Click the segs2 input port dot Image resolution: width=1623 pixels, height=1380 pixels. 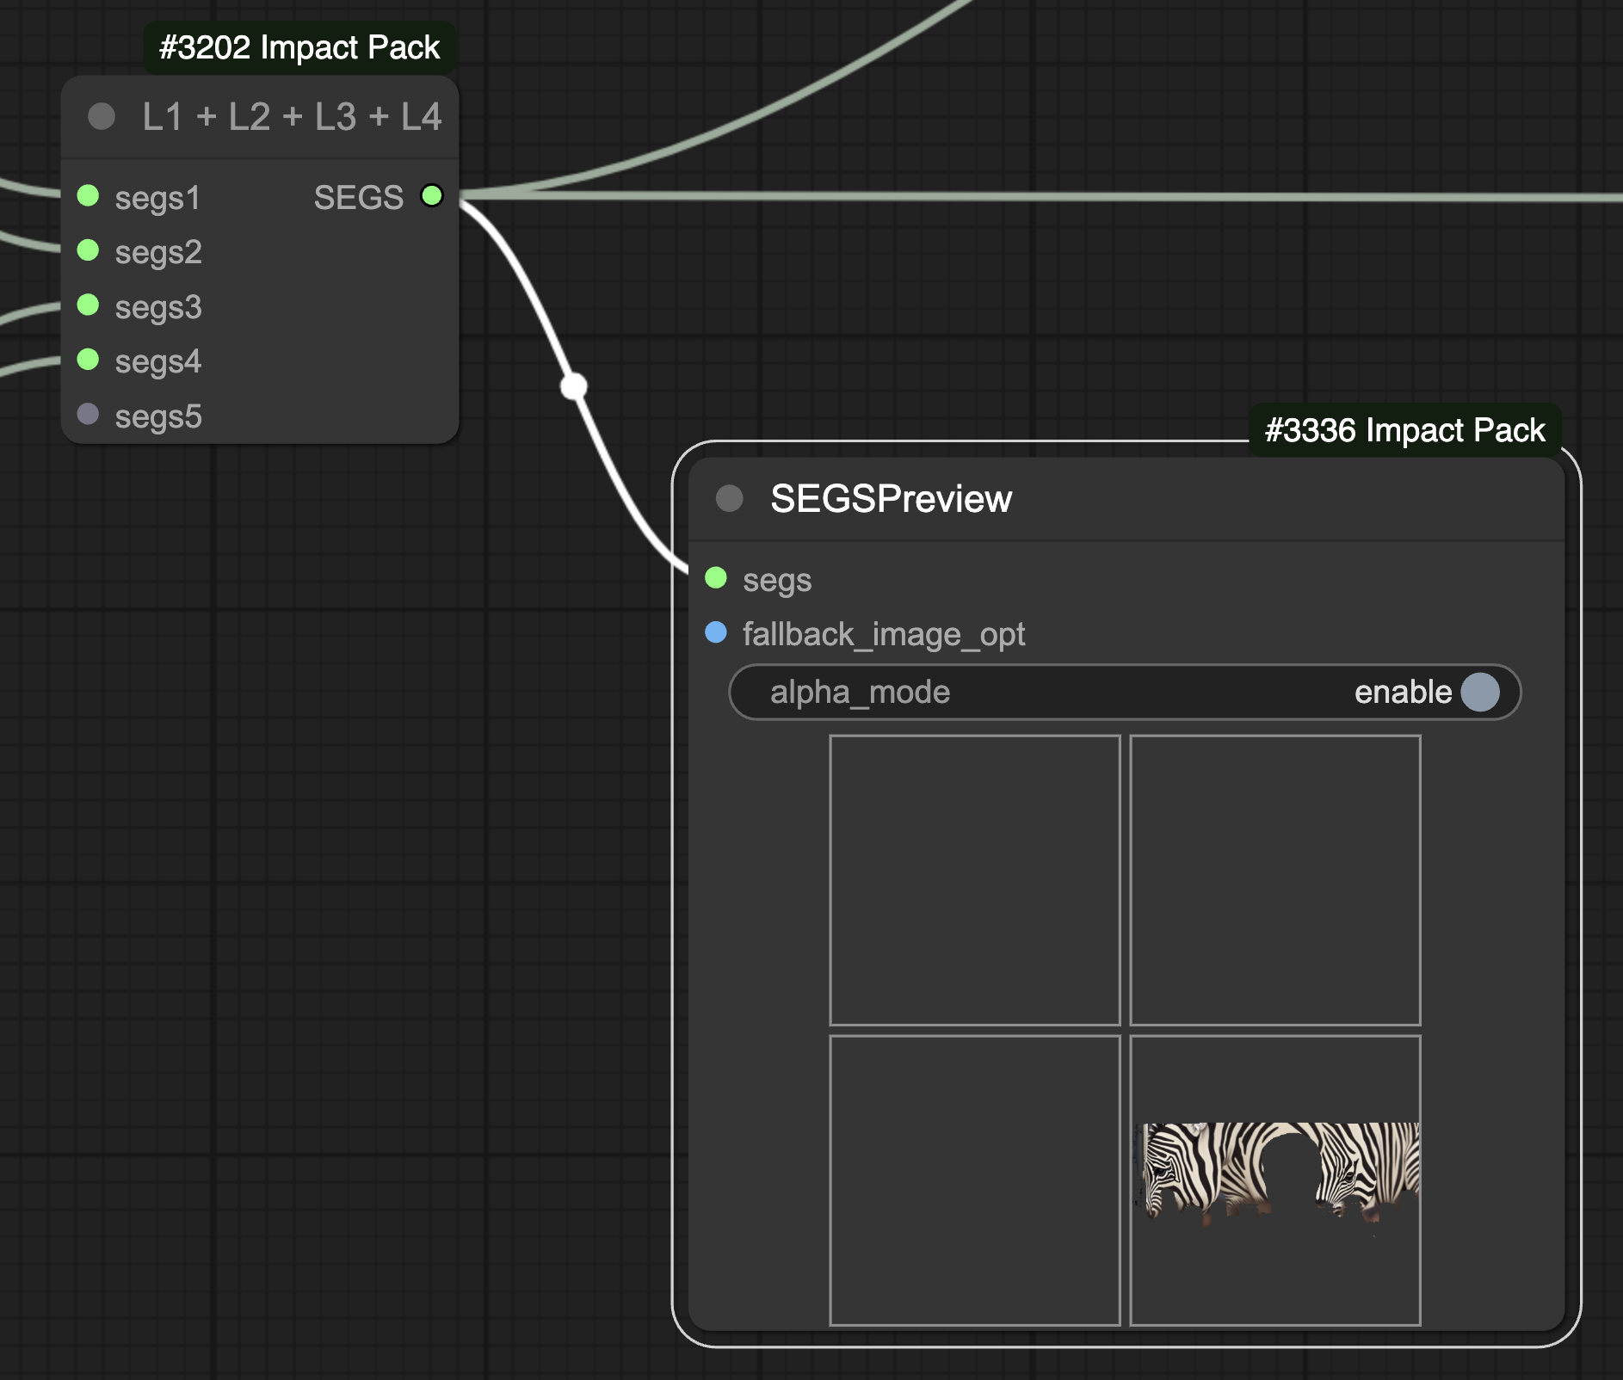point(87,251)
